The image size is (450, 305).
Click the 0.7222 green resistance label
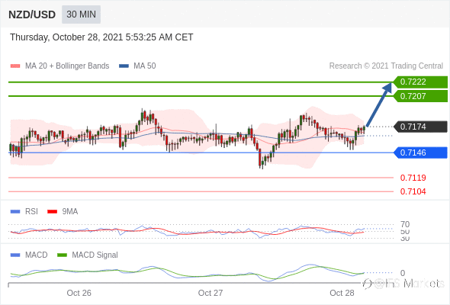point(420,82)
